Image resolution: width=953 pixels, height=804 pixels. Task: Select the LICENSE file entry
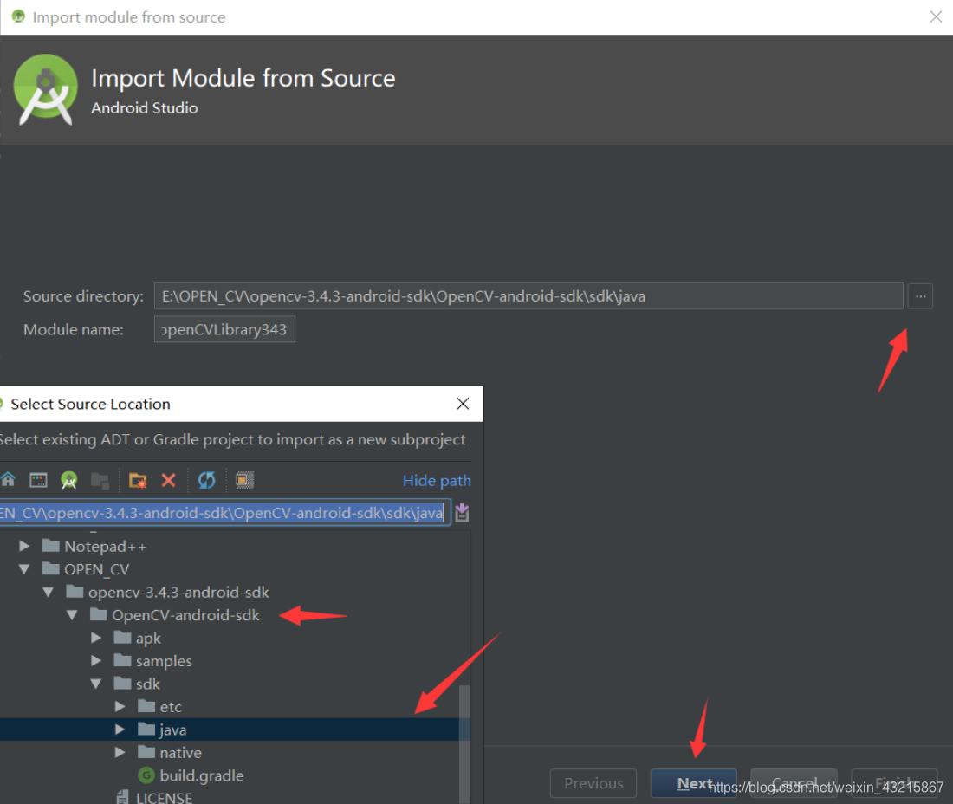[155, 797]
